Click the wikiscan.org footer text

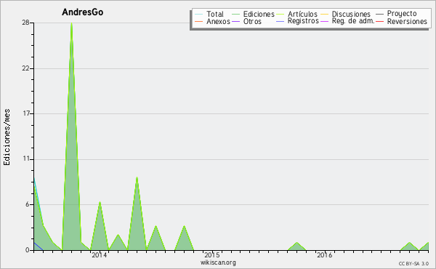[218, 262]
